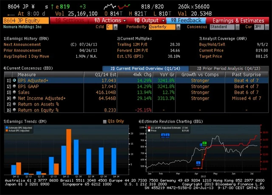This screenshot has width=272, height=195.
Task: Click the green marker icon on revision chart
Action: tap(204, 143)
